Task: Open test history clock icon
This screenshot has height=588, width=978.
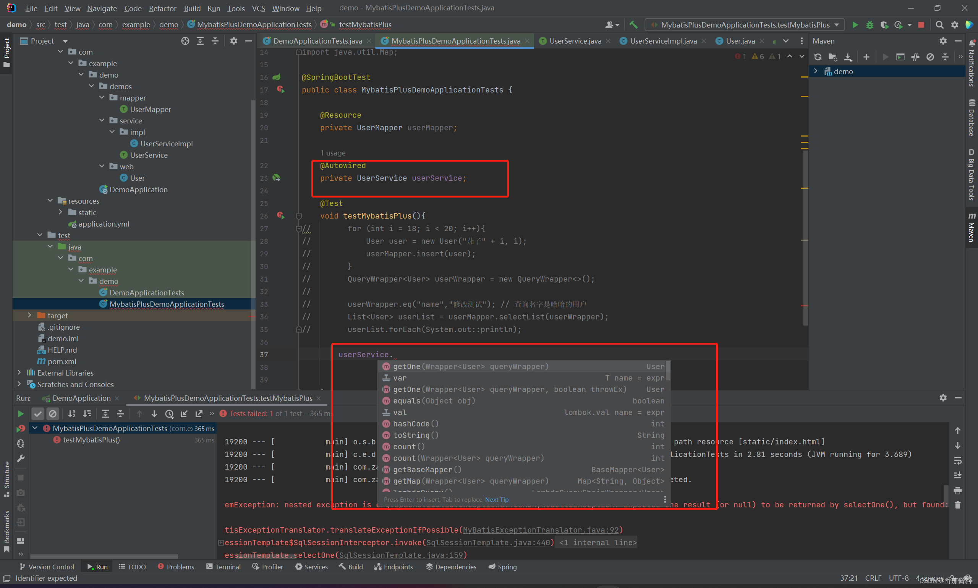Action: pyautogui.click(x=169, y=414)
